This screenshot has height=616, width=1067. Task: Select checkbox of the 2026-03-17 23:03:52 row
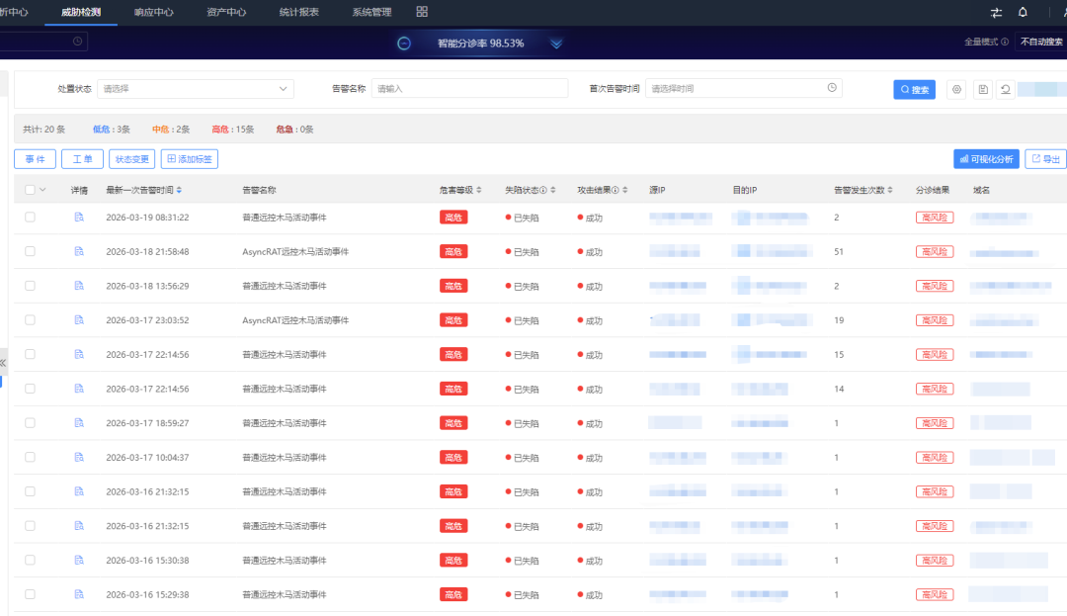tap(30, 319)
